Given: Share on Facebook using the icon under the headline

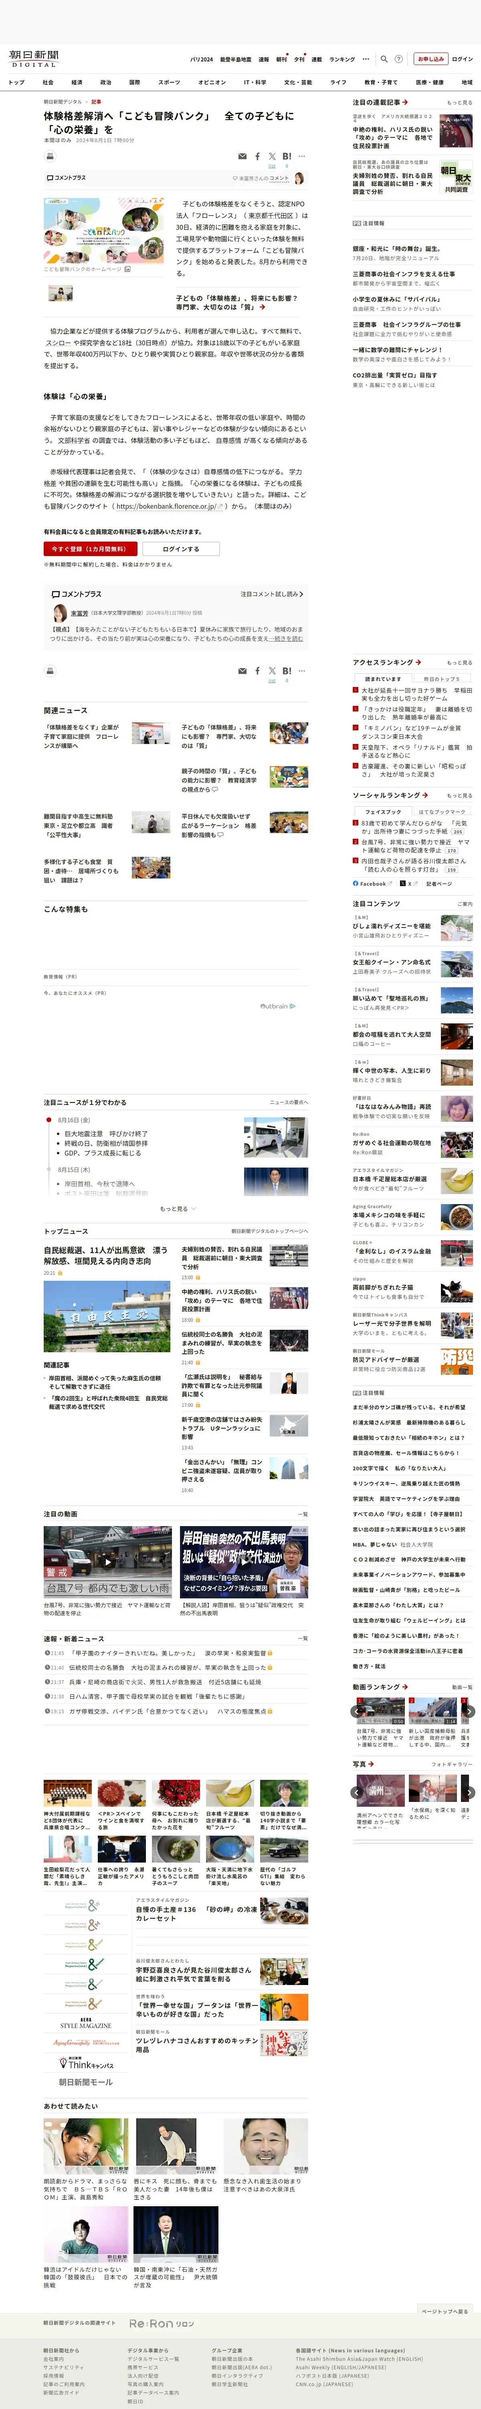Looking at the screenshot, I should click(258, 156).
